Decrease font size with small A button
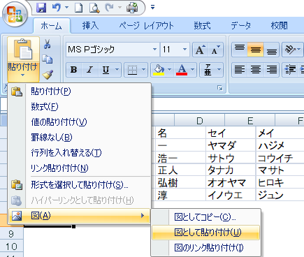This screenshot has height=257, width=304. [215, 50]
